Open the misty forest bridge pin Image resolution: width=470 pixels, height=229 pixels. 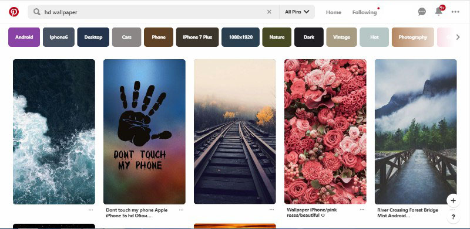point(416,132)
